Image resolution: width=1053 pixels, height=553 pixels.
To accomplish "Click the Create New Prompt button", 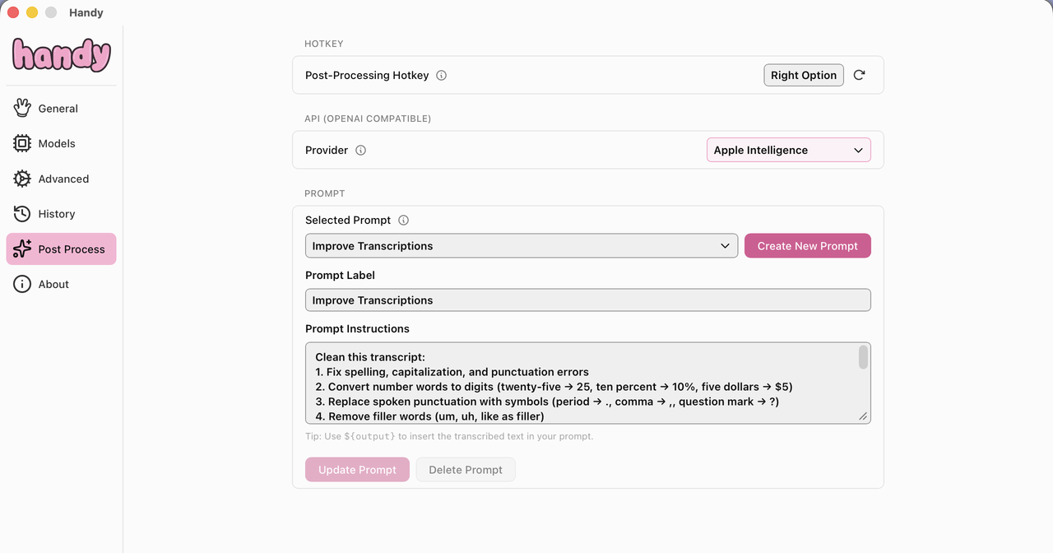I will coord(807,246).
